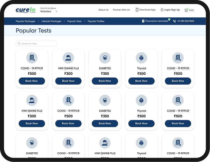Viewport: 210px width, 162px height.
Task: Book Now for second-row H1N1 ₹300
Action: pyautogui.click(x=32, y=123)
